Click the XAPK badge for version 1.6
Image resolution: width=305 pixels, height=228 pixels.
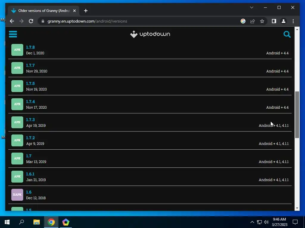tap(17, 195)
